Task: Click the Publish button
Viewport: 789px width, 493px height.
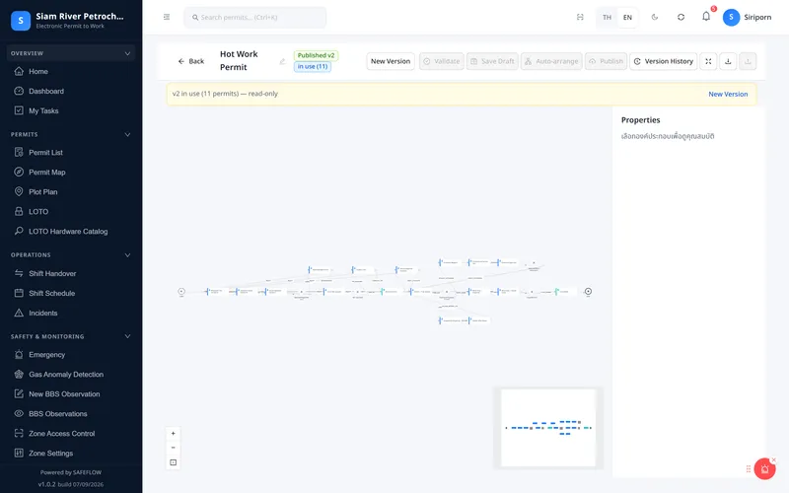Action: (606, 61)
